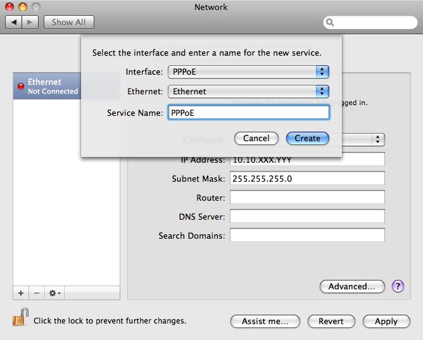Open help with the purple question mark

click(x=398, y=286)
